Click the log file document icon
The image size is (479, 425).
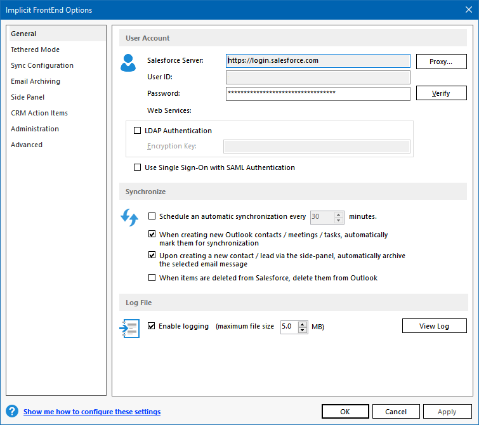129,327
